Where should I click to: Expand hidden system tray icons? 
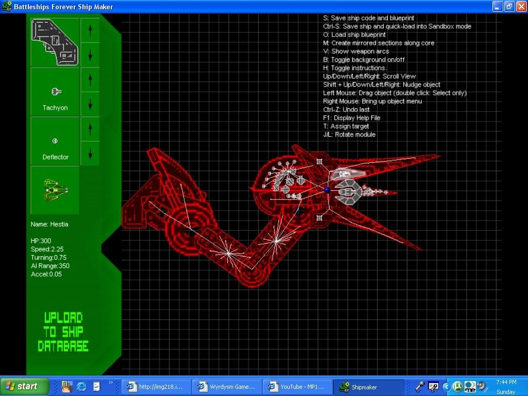coord(446,387)
